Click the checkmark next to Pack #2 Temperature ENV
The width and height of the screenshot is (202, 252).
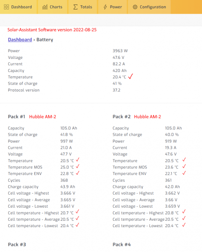(x=184, y=173)
